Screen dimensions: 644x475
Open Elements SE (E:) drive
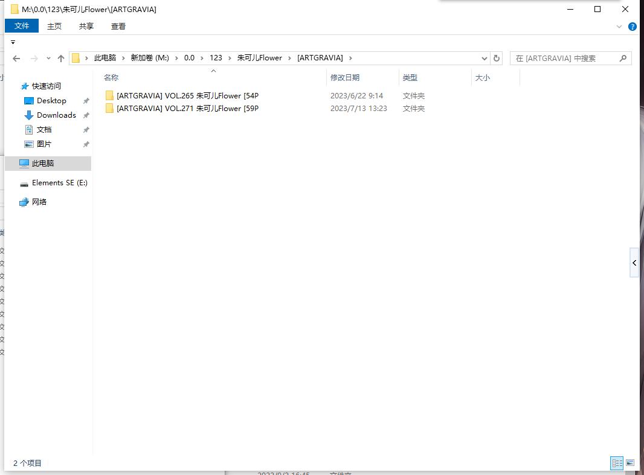pyautogui.click(x=60, y=182)
